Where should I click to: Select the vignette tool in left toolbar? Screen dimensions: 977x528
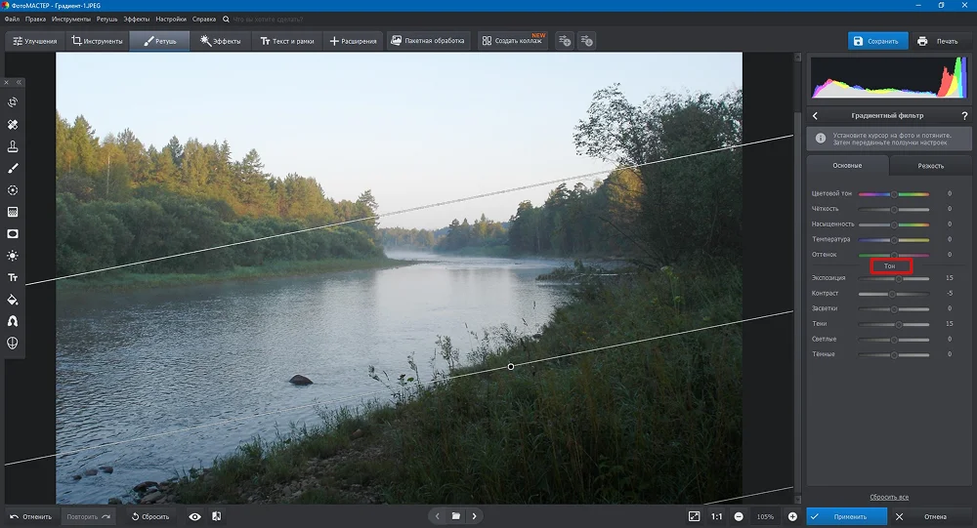point(13,233)
